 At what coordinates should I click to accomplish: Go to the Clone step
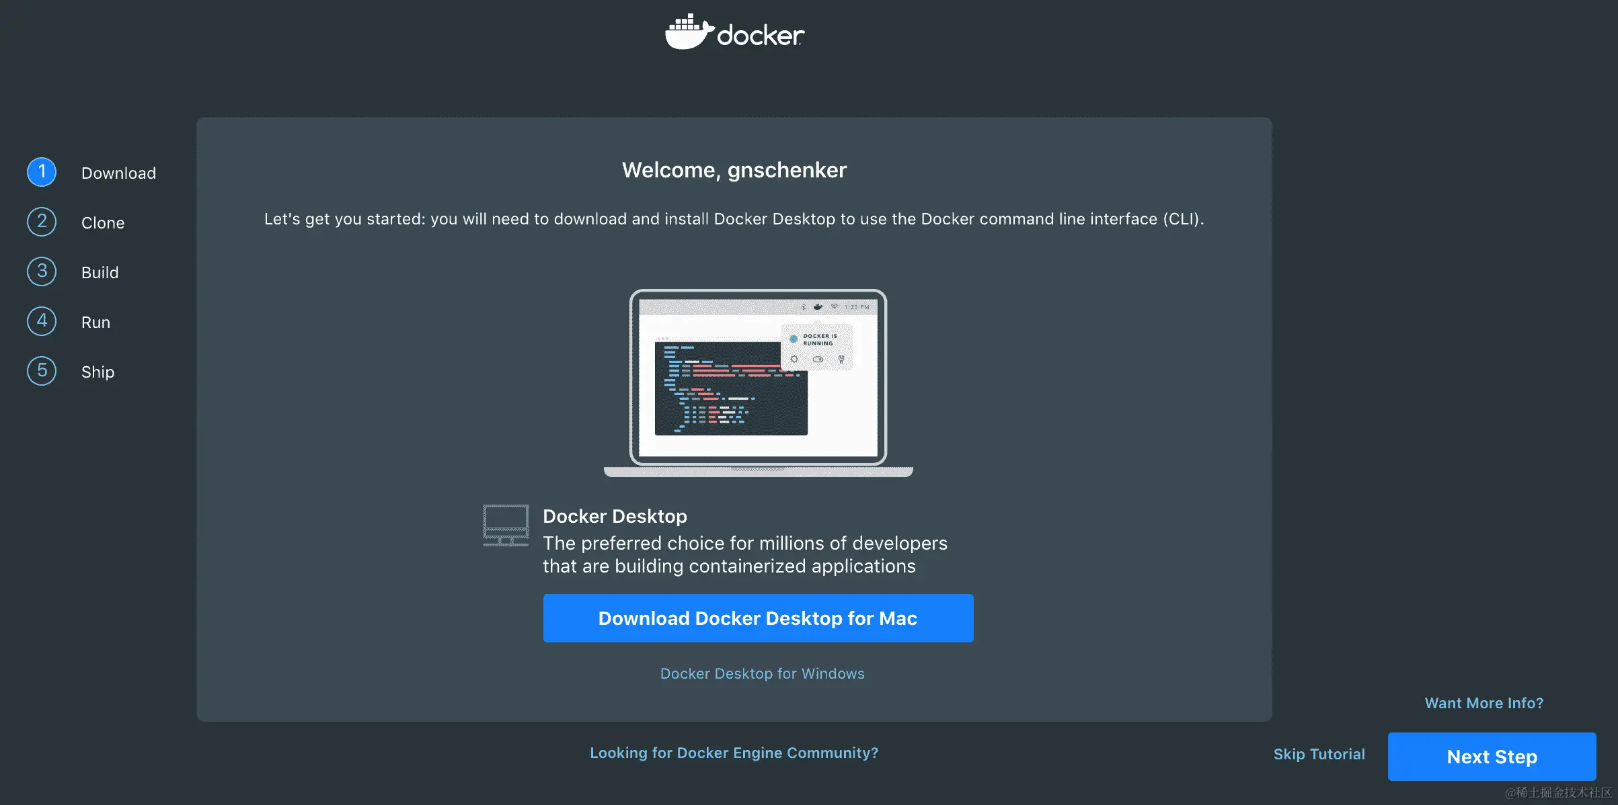(103, 223)
